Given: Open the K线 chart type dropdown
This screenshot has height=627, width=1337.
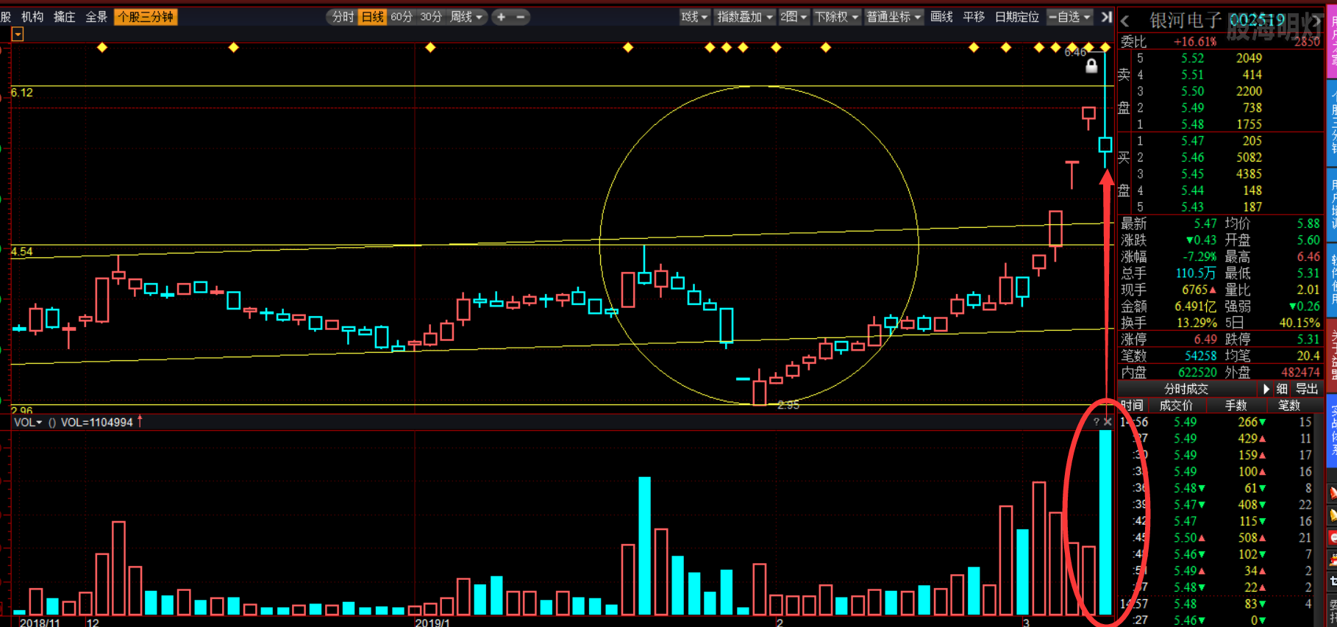Looking at the screenshot, I should coord(694,17).
